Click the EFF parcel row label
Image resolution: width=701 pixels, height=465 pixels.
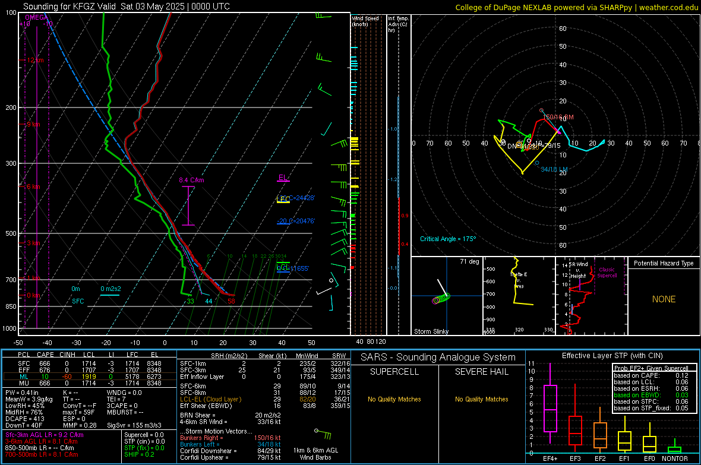pos(24,370)
